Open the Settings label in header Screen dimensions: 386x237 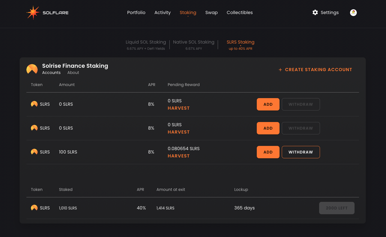tap(330, 12)
